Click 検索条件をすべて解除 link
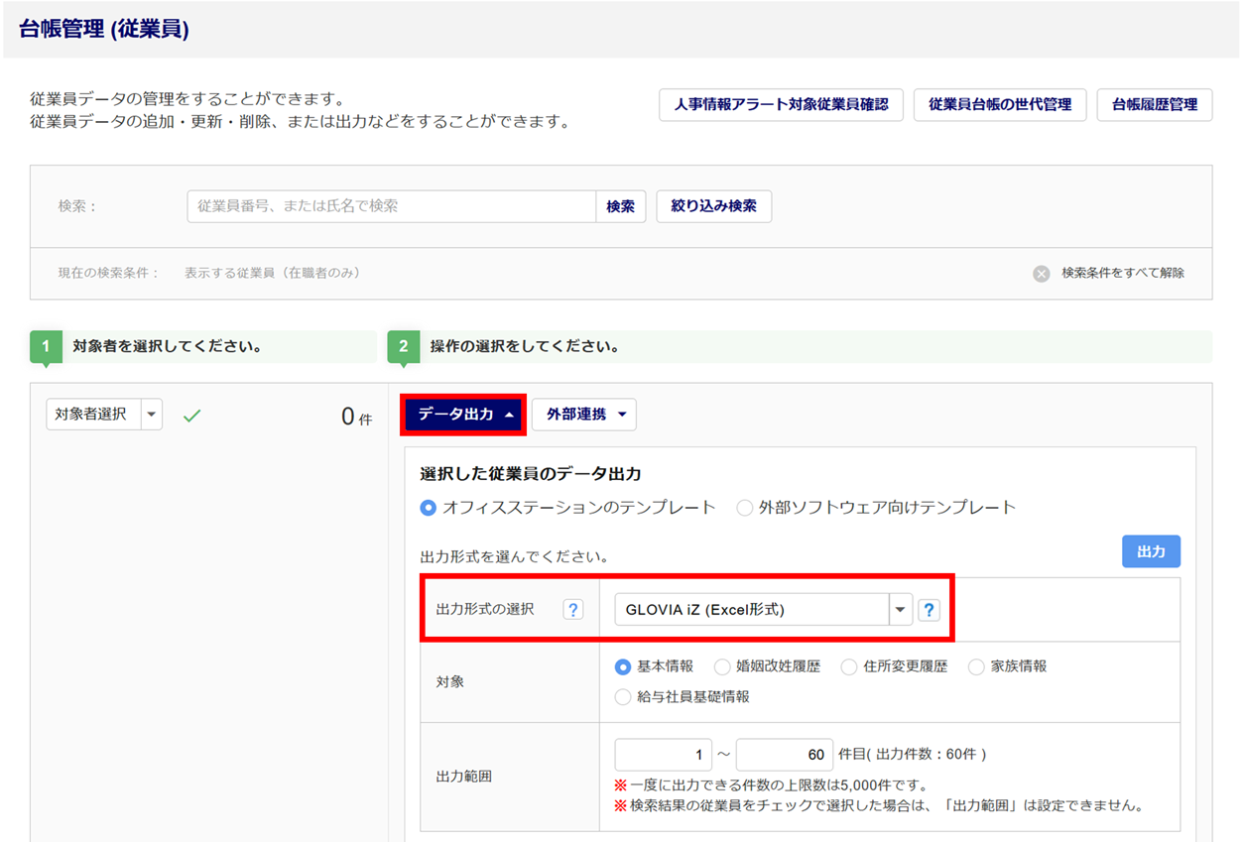This screenshot has height=842, width=1242. tap(1123, 273)
